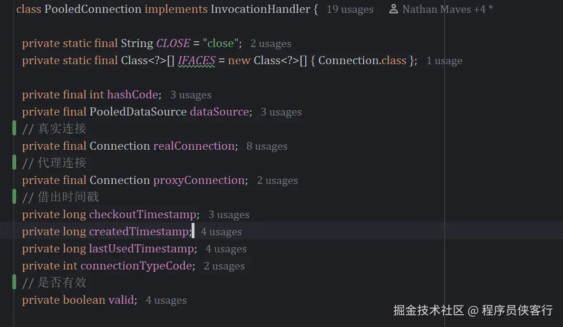Click the usages hint beside createdTimestamp
The width and height of the screenshot is (563, 327).
(x=221, y=232)
